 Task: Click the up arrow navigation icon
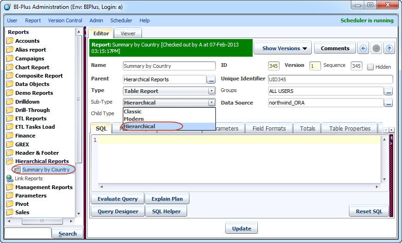click(x=389, y=48)
